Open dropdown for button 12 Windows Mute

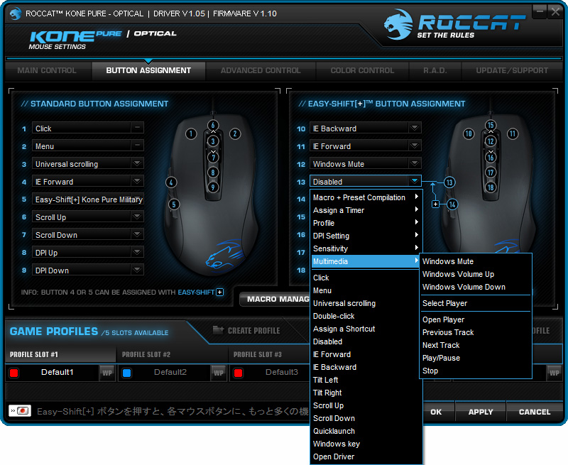[415, 164]
